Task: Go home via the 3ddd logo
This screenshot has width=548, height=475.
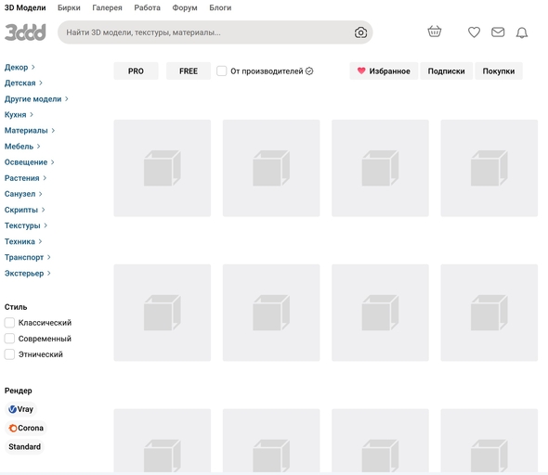Action: tap(25, 32)
